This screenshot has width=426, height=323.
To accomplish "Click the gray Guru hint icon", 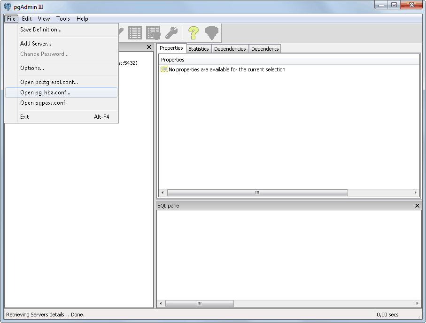I will (212, 33).
